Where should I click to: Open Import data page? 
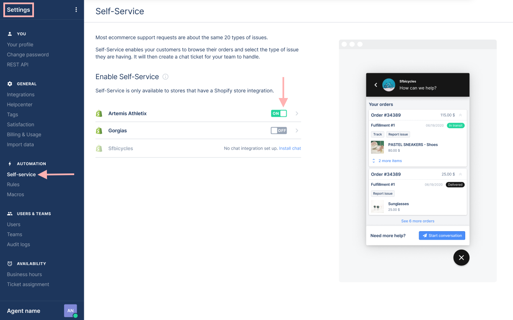(20, 145)
